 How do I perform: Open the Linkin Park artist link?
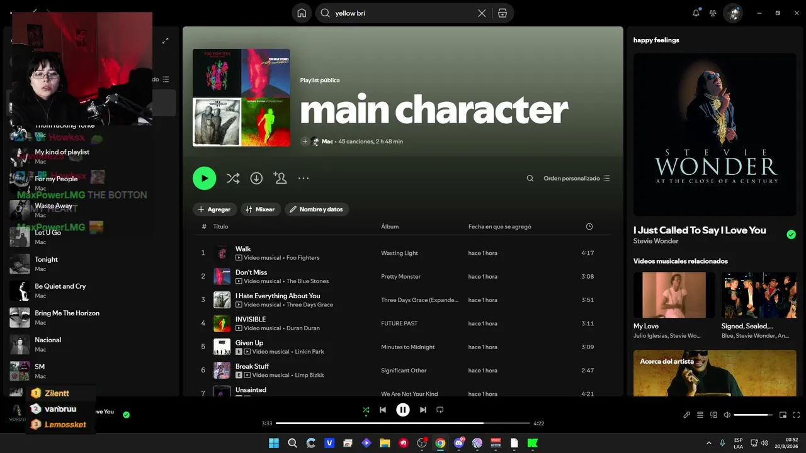[309, 352]
